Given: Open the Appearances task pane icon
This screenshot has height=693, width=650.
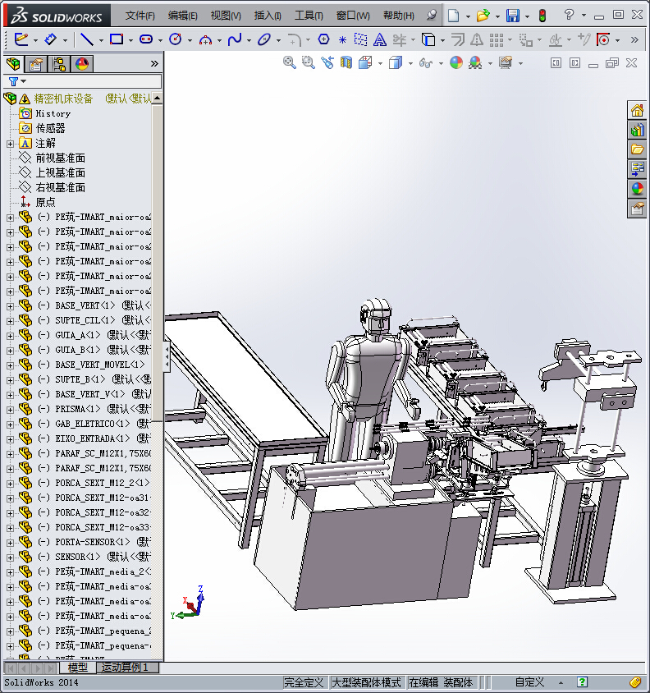Looking at the screenshot, I should click(637, 189).
